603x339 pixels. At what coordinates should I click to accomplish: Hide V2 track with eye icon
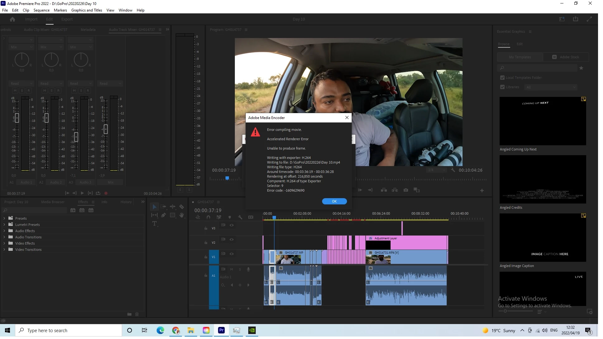tap(231, 239)
